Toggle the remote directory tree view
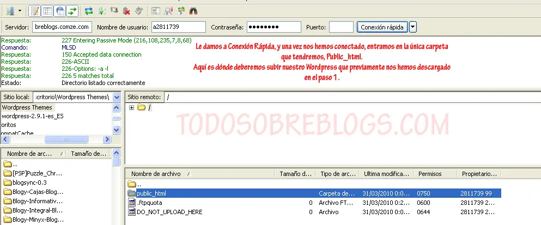 60,11
